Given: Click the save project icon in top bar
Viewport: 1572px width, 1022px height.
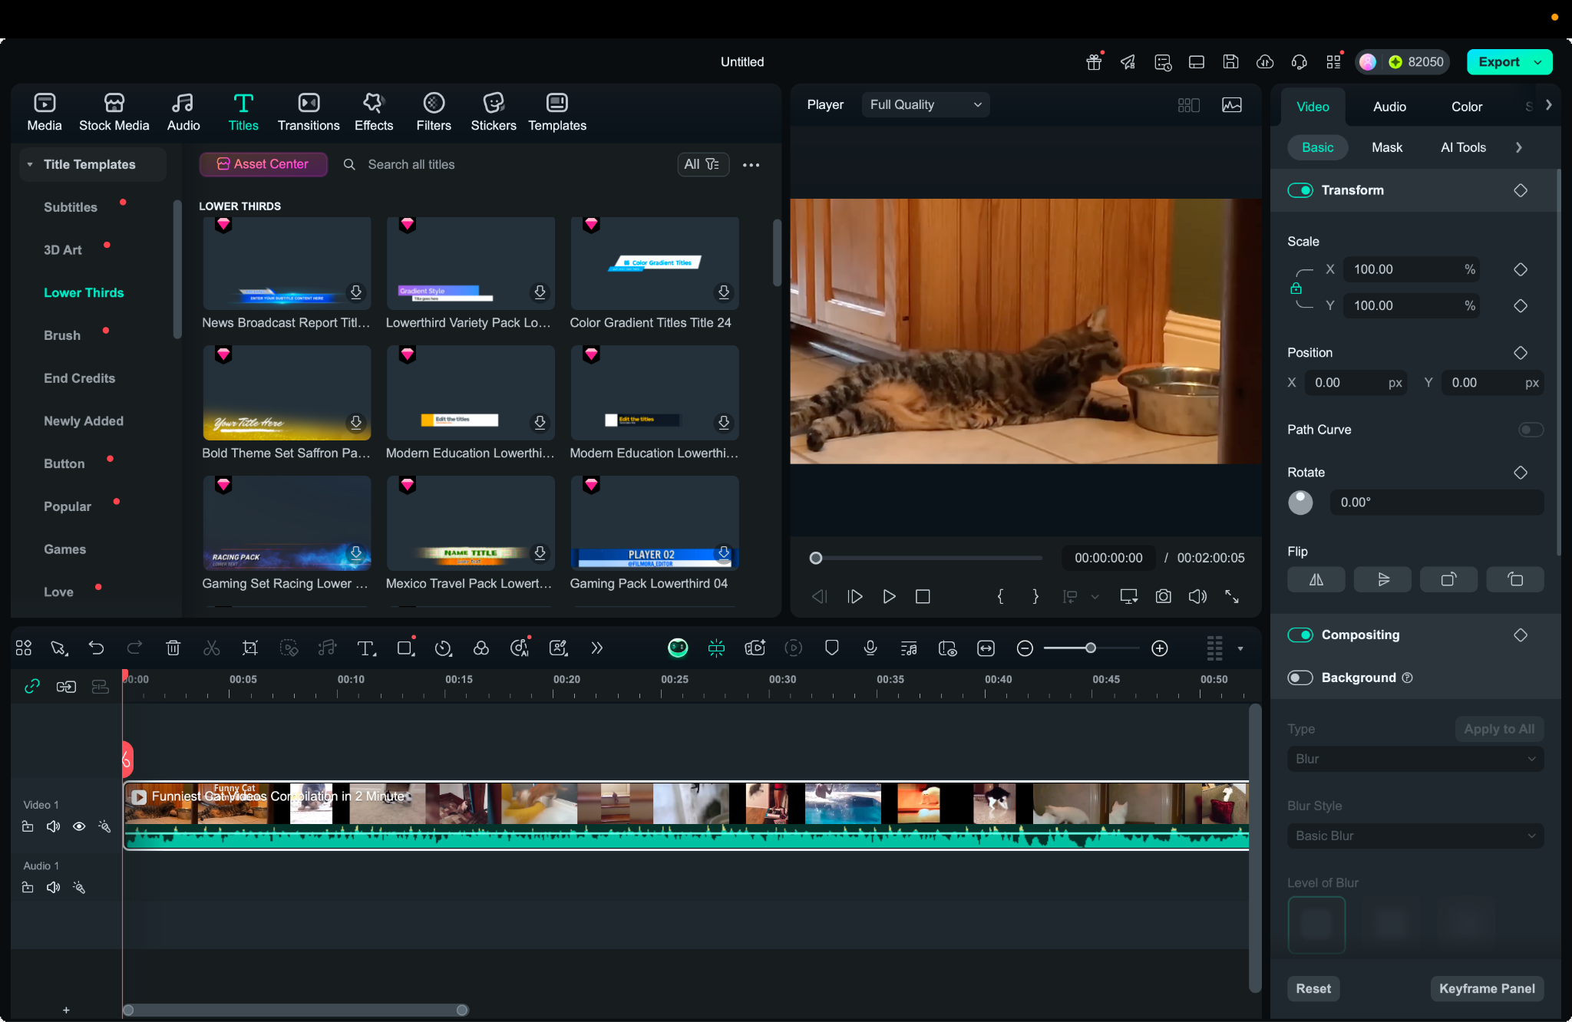Looking at the screenshot, I should tap(1231, 62).
